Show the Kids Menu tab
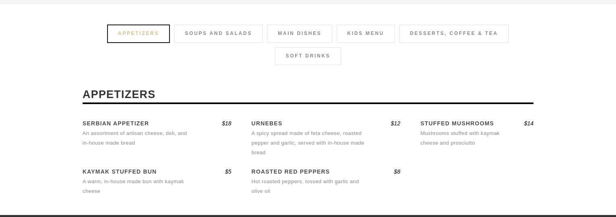Viewport: 616px width, 217px height. click(x=366, y=34)
